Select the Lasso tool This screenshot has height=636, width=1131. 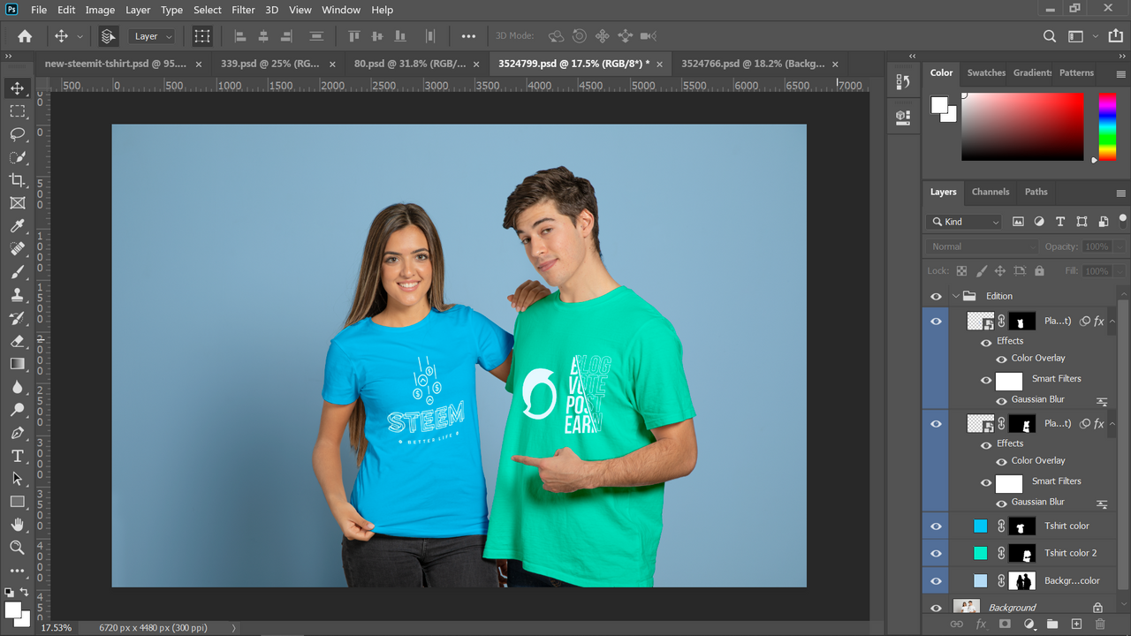click(17, 134)
